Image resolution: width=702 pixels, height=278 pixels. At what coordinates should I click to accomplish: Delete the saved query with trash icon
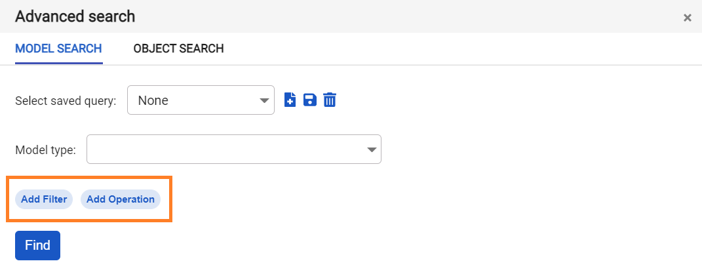pyautogui.click(x=330, y=100)
